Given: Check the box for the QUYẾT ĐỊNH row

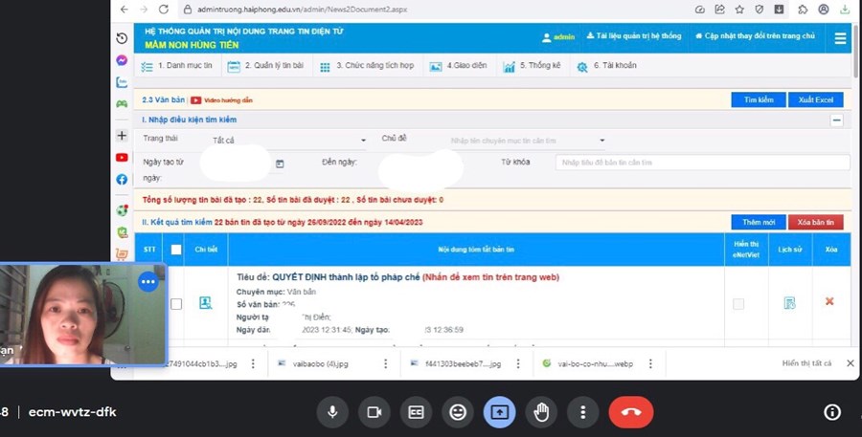Looking at the screenshot, I should 175,304.
